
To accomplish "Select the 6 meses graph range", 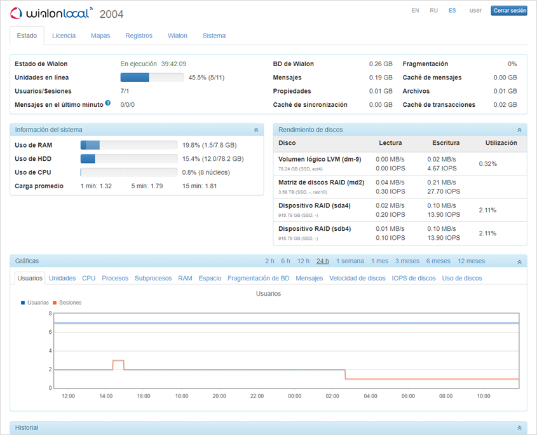I will tap(438, 261).
